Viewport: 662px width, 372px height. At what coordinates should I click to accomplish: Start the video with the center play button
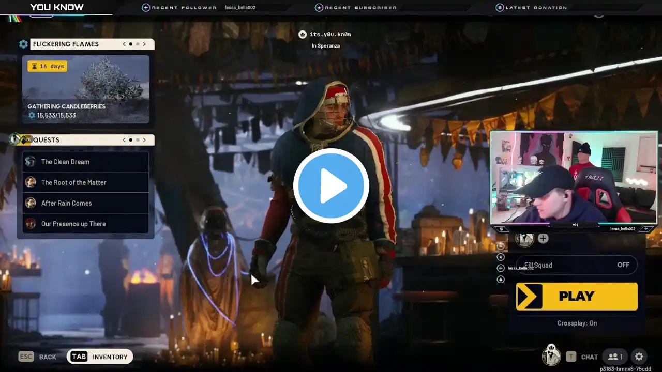[331, 186]
